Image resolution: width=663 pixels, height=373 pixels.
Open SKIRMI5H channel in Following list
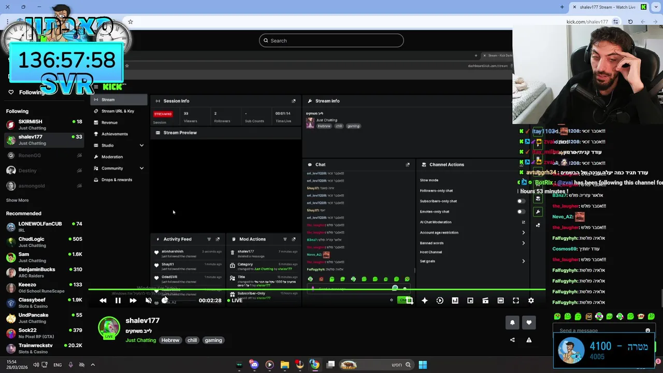tap(44, 124)
